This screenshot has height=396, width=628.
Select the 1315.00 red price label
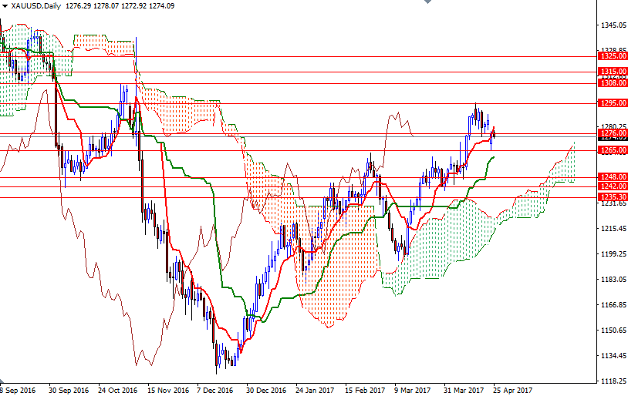tap(612, 72)
